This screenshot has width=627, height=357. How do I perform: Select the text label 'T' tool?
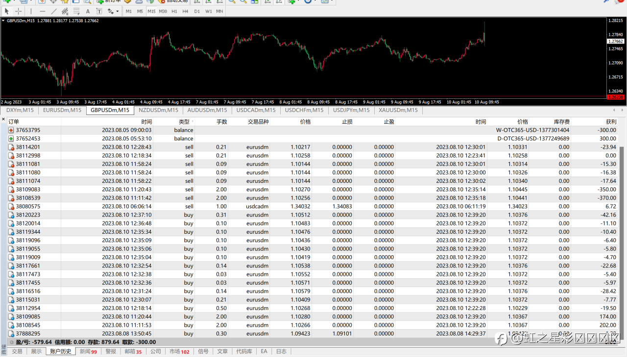coord(99,11)
